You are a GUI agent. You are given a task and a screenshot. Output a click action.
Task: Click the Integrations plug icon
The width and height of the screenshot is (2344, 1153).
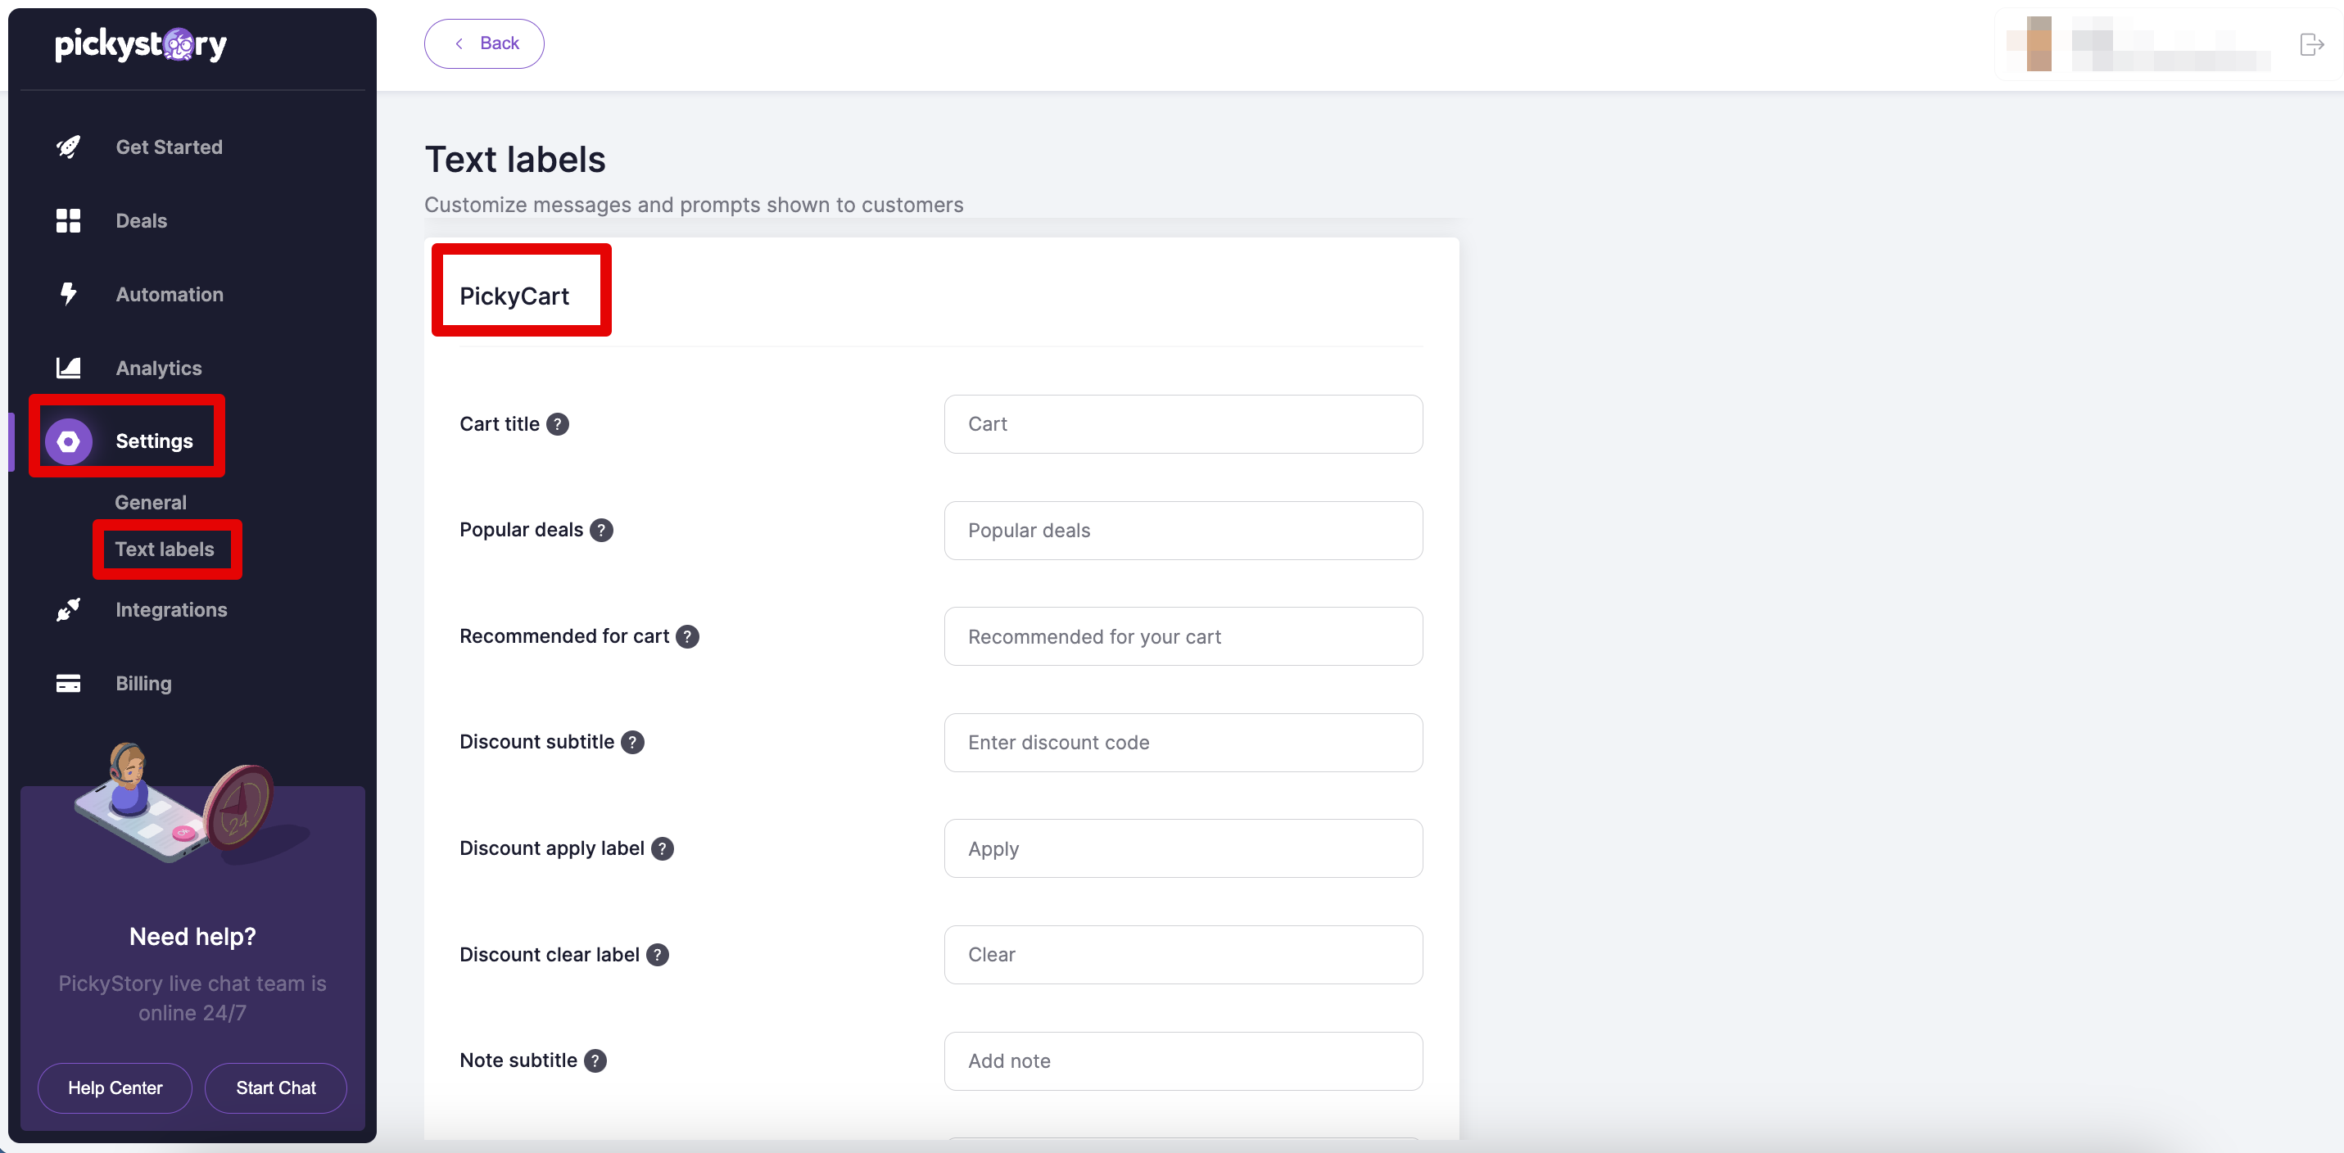68,610
